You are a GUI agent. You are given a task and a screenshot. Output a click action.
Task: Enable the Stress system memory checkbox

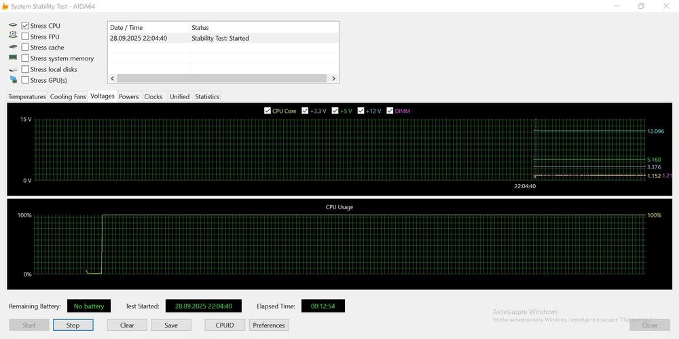coord(25,58)
